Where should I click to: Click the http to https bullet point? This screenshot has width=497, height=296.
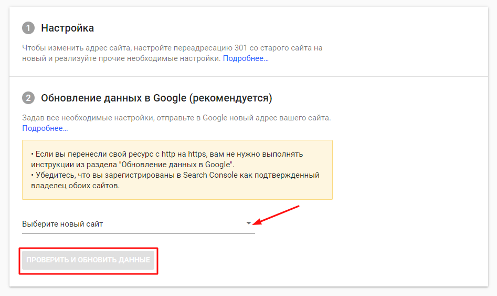click(167, 159)
